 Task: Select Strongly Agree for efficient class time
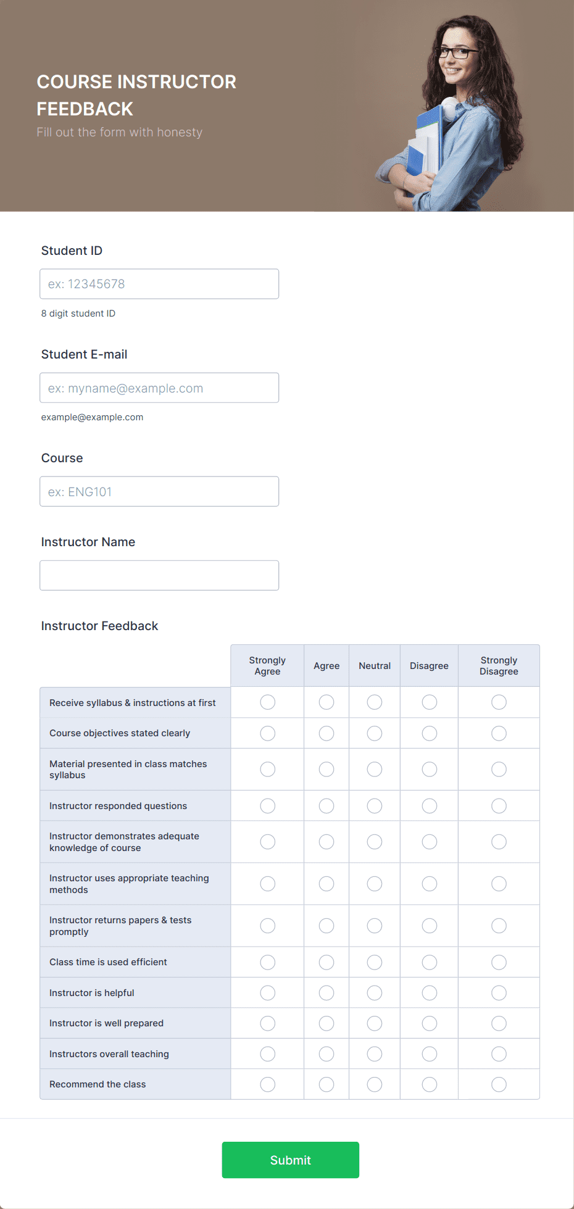pyautogui.click(x=267, y=962)
